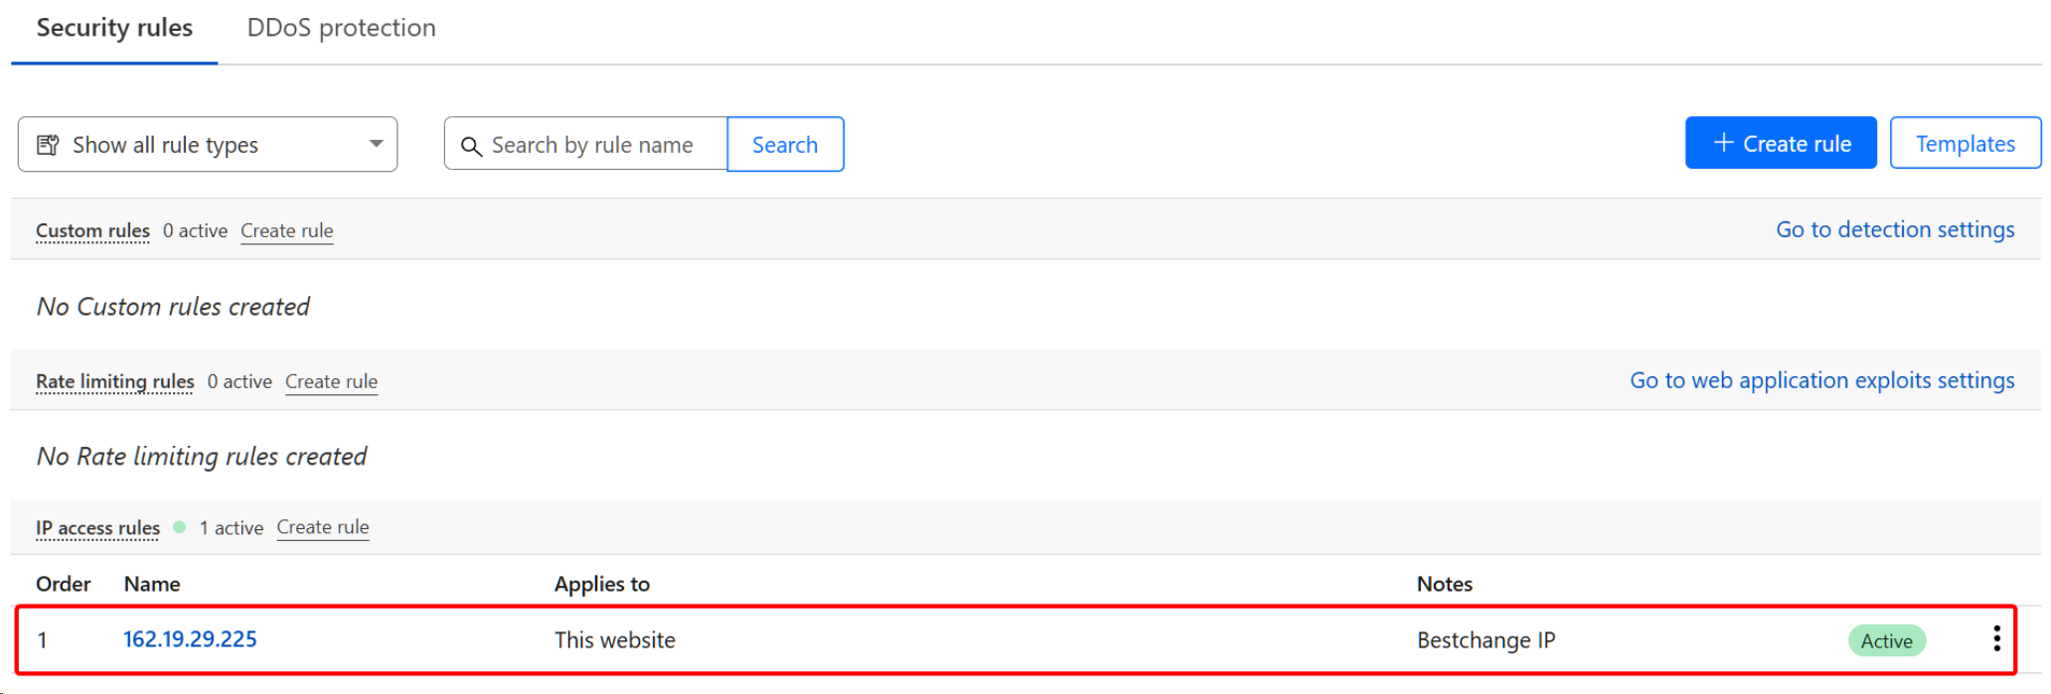Click the Search button

coord(784,145)
